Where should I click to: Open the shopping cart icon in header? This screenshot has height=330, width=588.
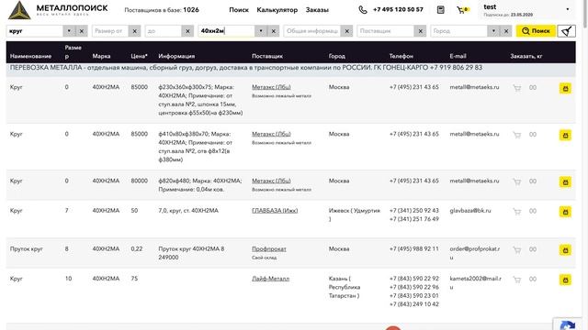coord(462,10)
